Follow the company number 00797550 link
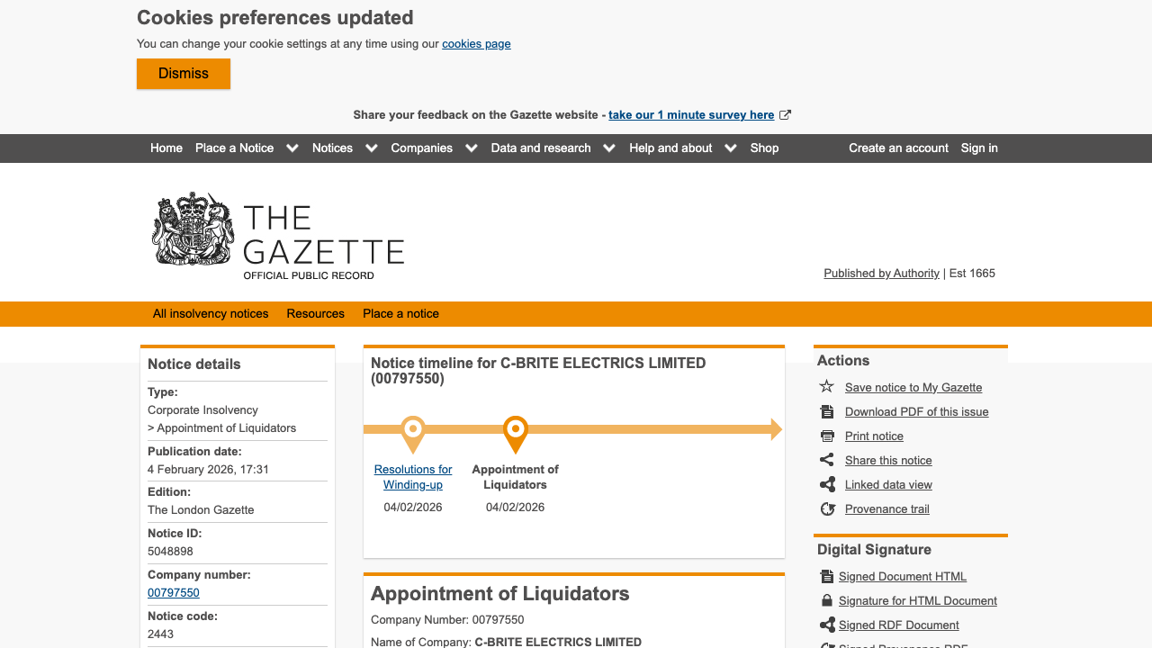 tap(174, 592)
